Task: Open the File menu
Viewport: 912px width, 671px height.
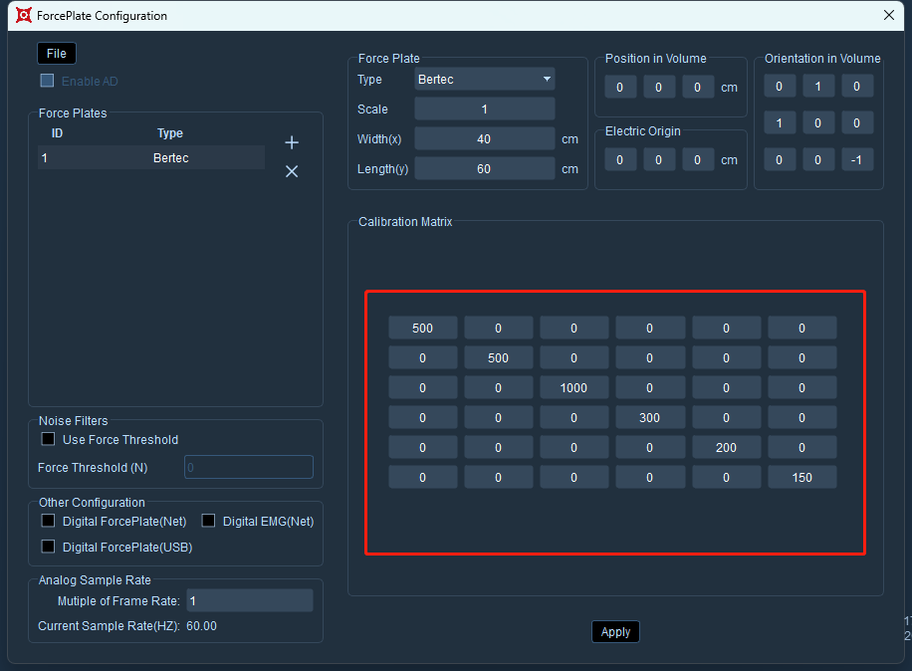Action: tap(57, 54)
